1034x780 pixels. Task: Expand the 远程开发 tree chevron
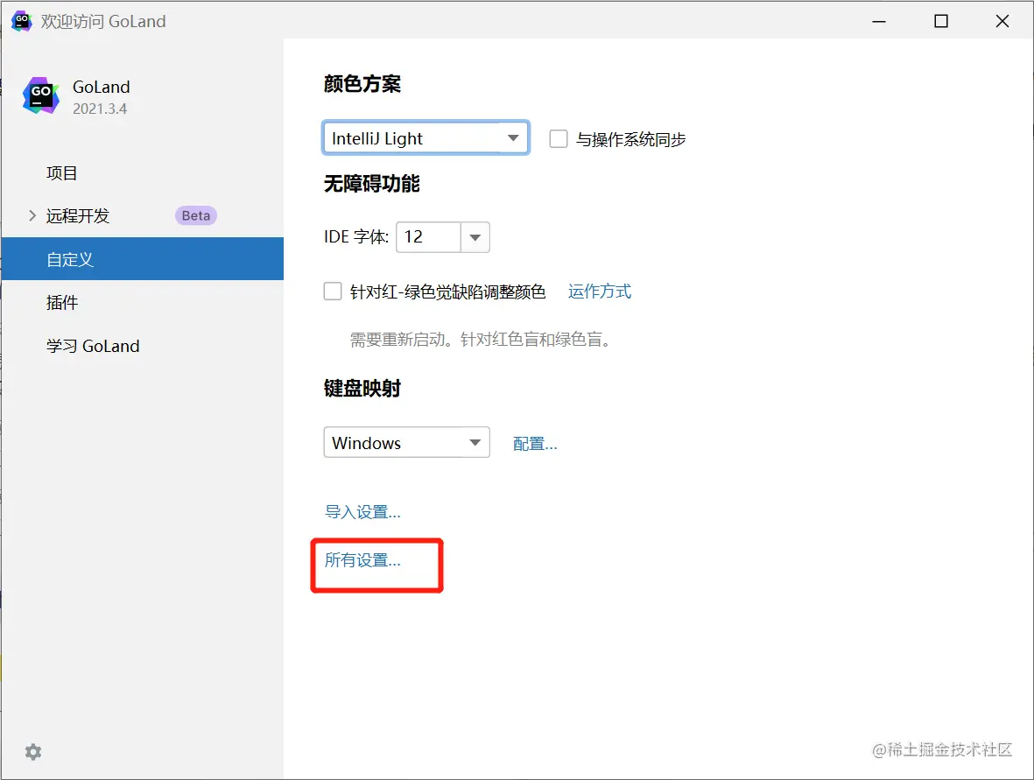click(x=32, y=215)
